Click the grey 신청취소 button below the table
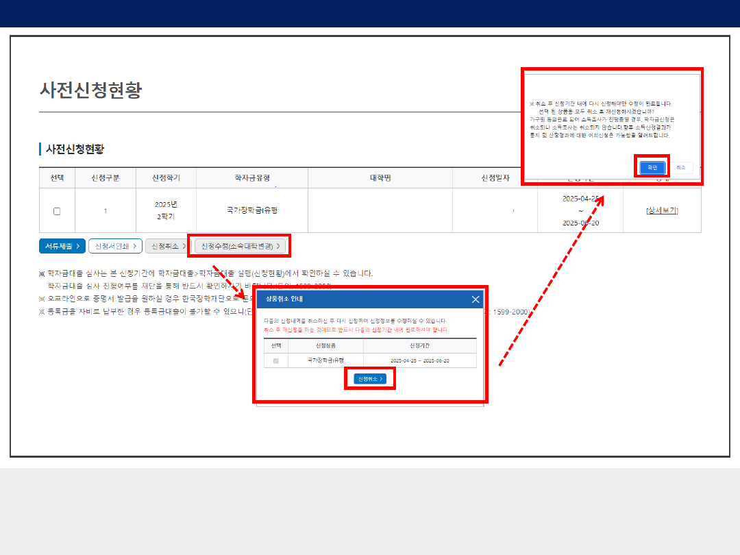740x555 pixels. (167, 246)
